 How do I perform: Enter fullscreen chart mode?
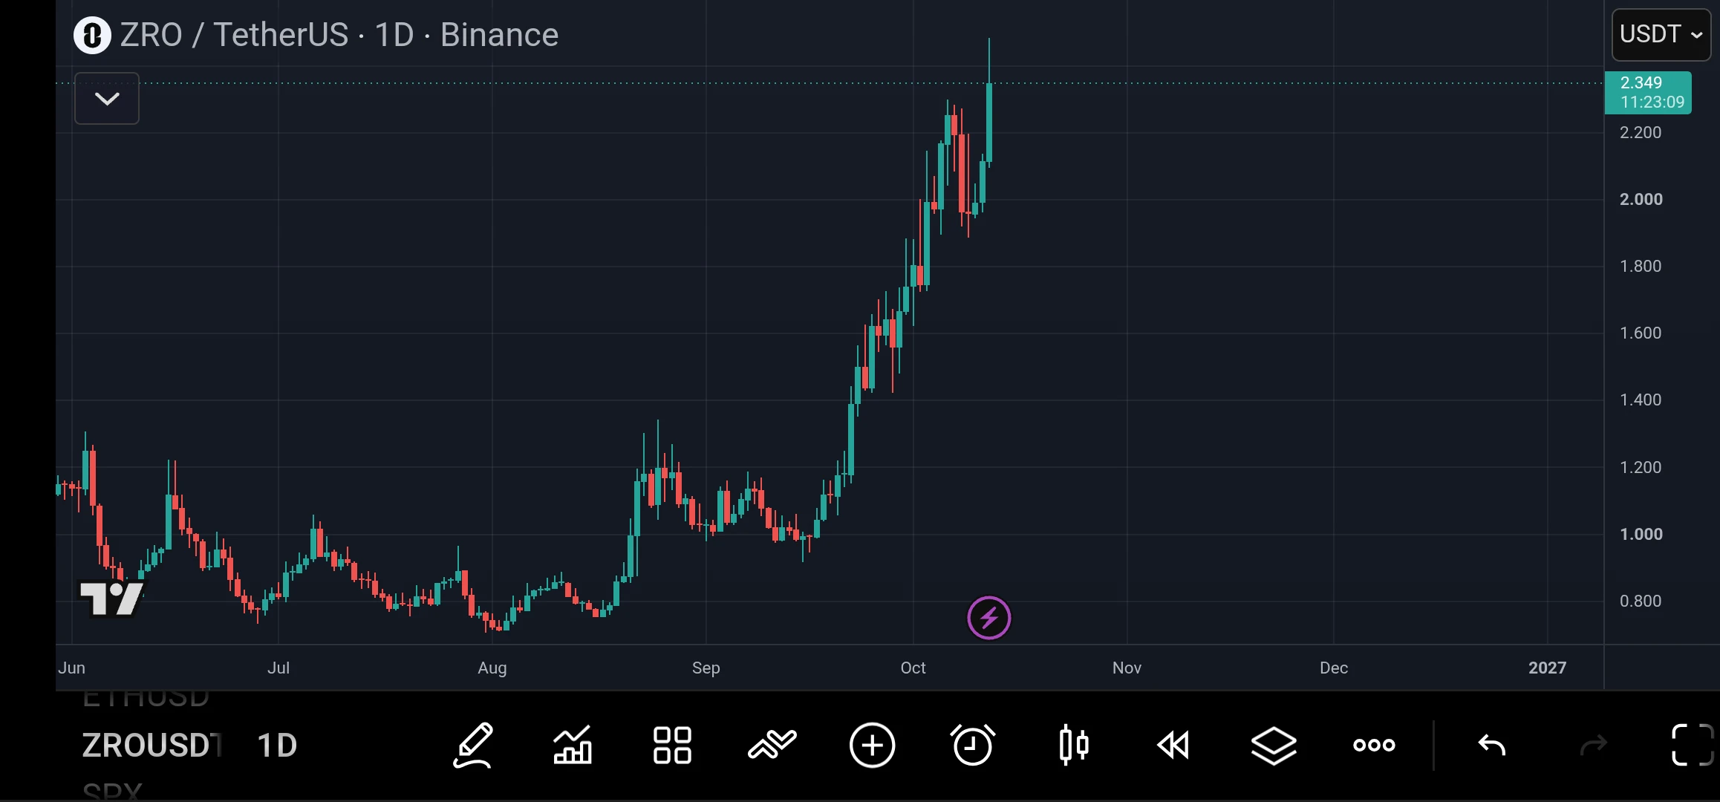[1693, 745]
